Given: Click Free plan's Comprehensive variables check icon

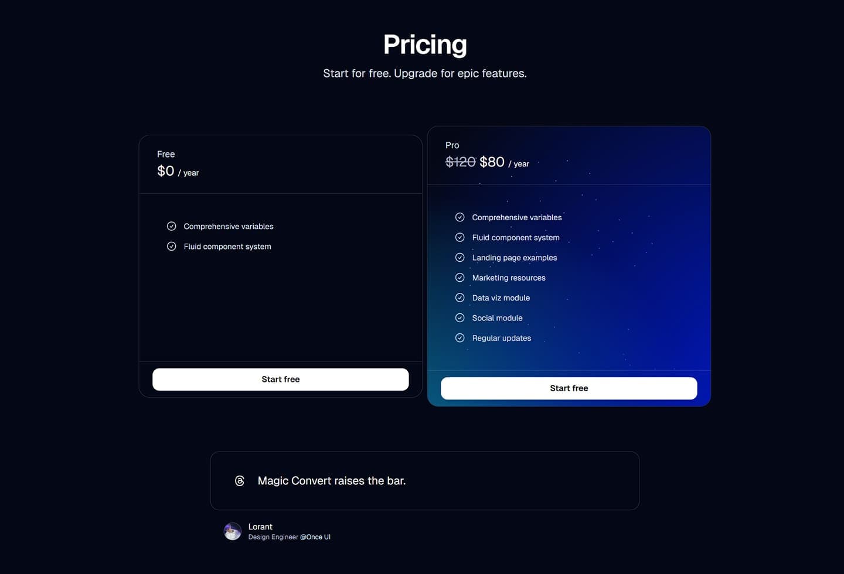Looking at the screenshot, I should [172, 226].
